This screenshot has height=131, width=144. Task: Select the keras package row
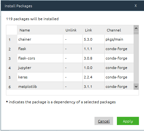(70, 77)
